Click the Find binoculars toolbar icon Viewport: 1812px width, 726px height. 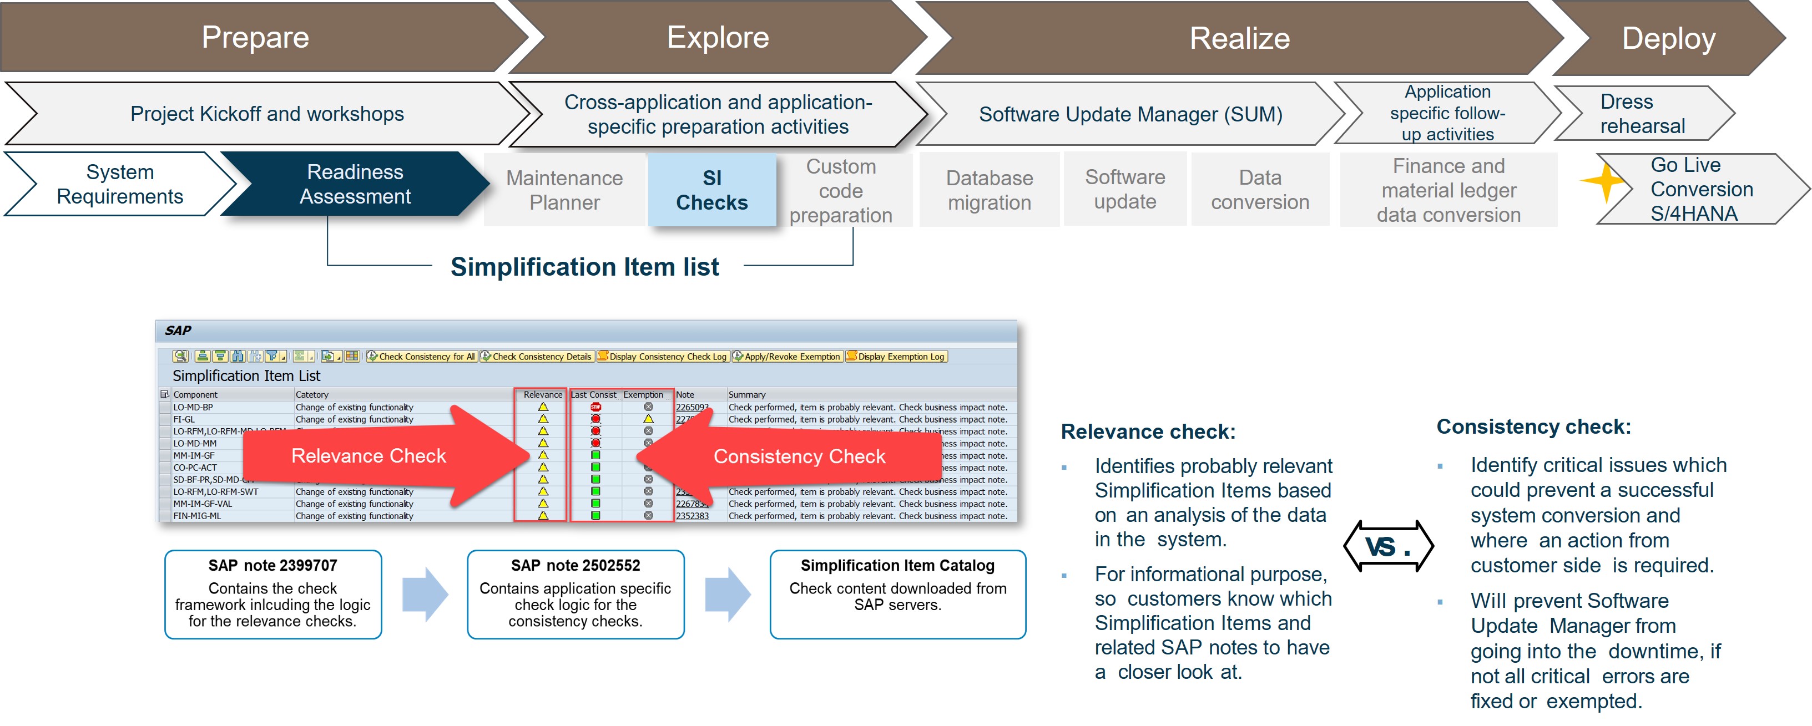pyautogui.click(x=238, y=356)
